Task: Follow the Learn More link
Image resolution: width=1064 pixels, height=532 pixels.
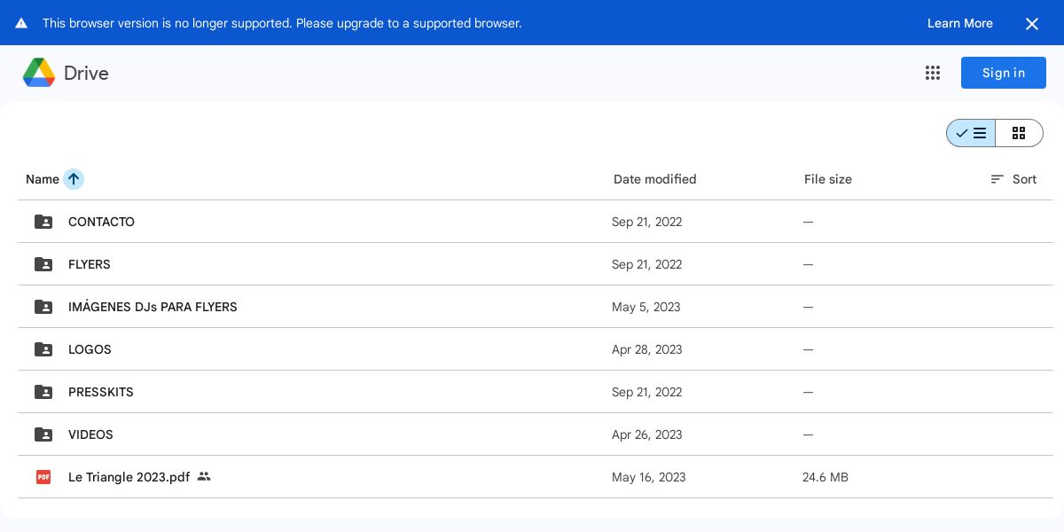Action: [959, 23]
